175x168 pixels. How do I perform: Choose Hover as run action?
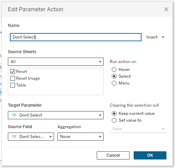[x=114, y=70]
